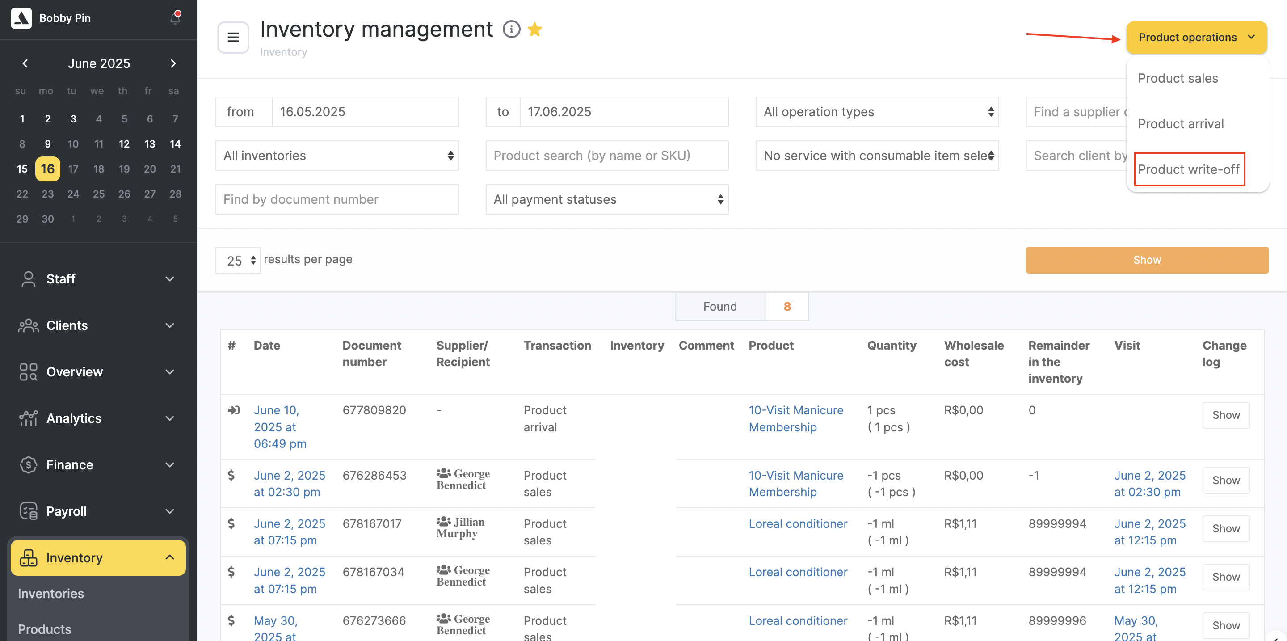Click document number 678167017
This screenshot has height=641, width=1287.
(x=372, y=523)
